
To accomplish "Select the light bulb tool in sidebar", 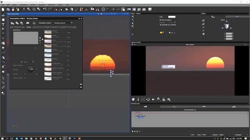I will pos(3,72).
